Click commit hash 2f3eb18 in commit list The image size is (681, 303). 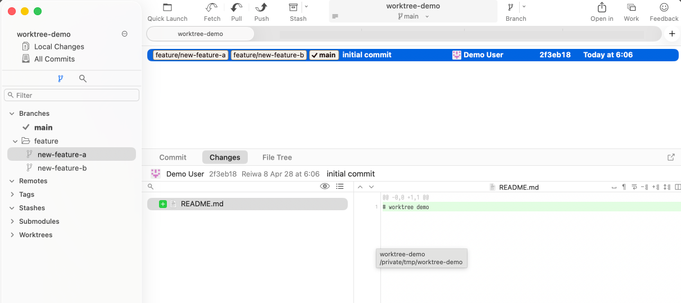tap(555, 55)
